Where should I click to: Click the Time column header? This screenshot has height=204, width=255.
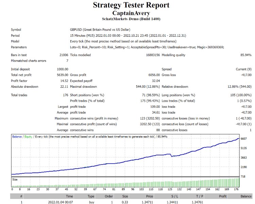(x=69, y=196)
